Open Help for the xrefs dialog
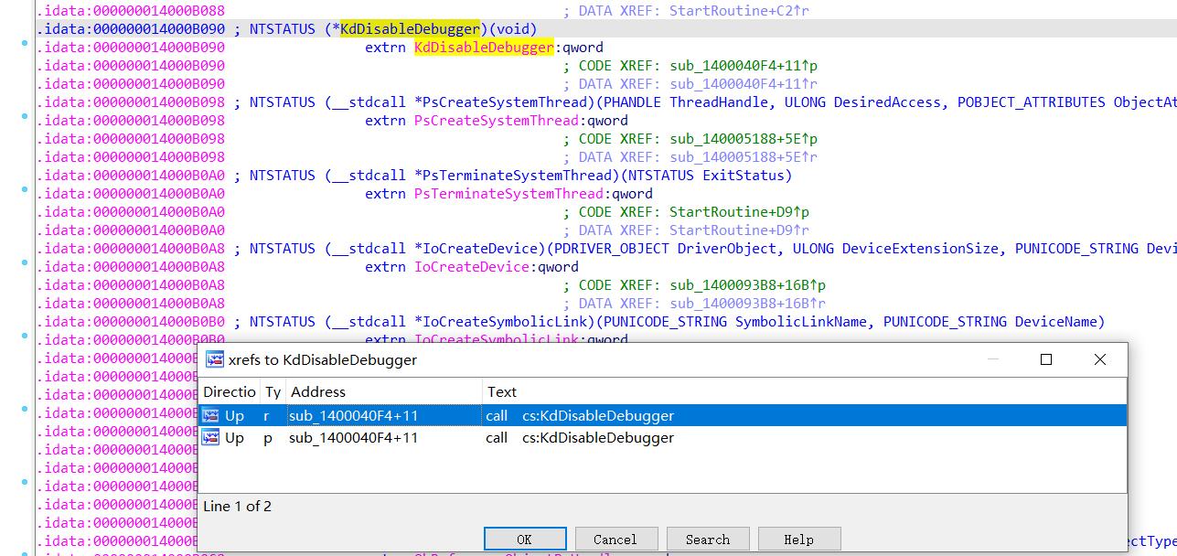This screenshot has width=1177, height=556. 798,539
